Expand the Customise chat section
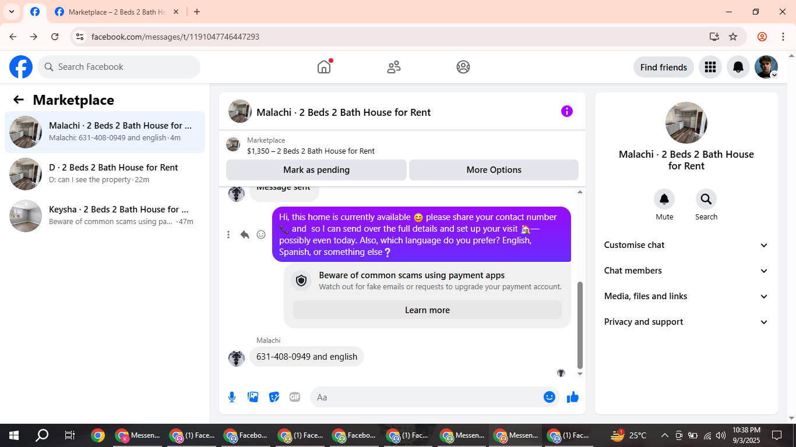The image size is (796, 447). point(686,245)
